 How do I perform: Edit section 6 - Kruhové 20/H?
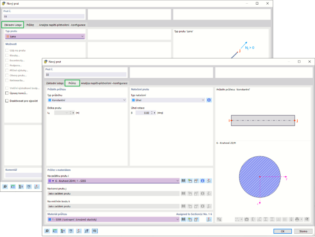point(196,181)
